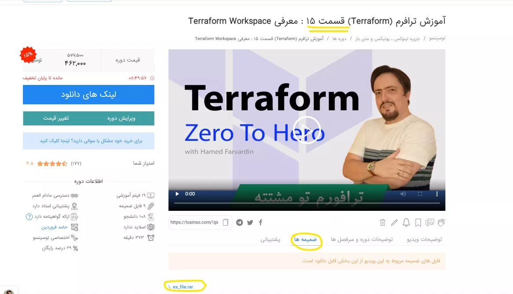This screenshot has width=513, height=294.
Task: Click the دسترسی مادام العمر infinity icon
Action: pos(74,195)
